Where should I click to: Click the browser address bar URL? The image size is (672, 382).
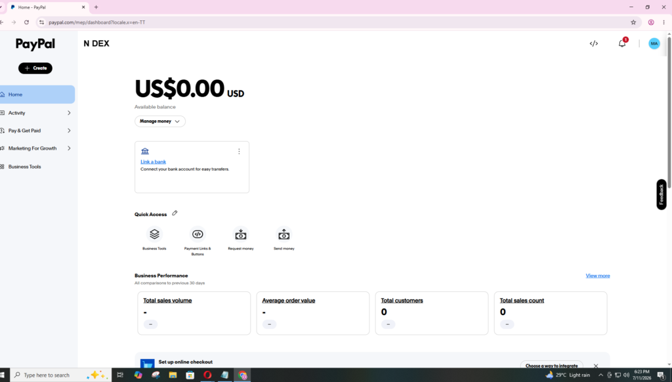(x=97, y=22)
